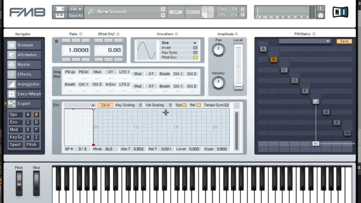Step to next preset arrow
361x203 pixels.
tap(163, 15)
